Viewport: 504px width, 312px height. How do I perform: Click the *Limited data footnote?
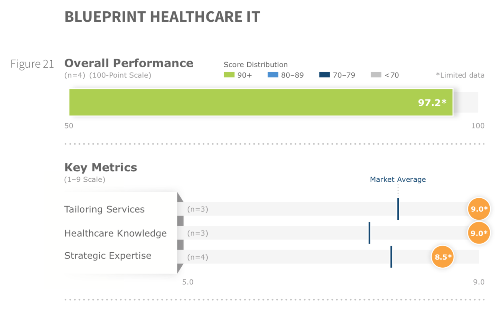coord(460,75)
